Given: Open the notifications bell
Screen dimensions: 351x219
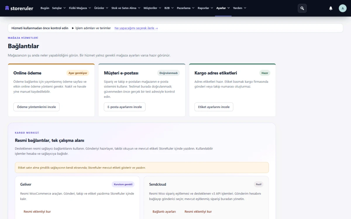Looking at the screenshot, I should (x=331, y=8).
